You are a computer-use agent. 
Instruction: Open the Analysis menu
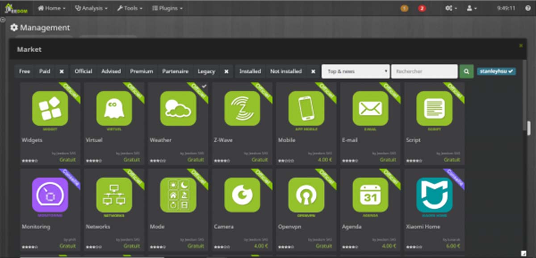tap(91, 8)
